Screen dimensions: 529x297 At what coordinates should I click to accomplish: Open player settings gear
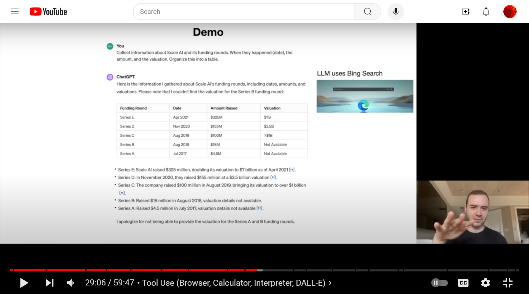pyautogui.click(x=485, y=283)
